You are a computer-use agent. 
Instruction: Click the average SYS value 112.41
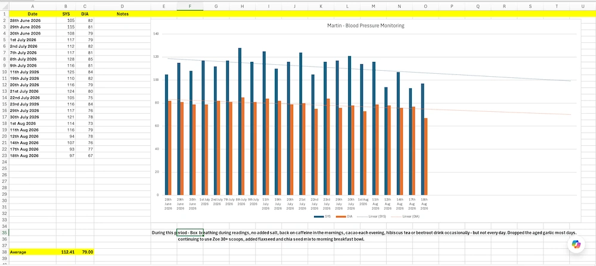[66, 252]
